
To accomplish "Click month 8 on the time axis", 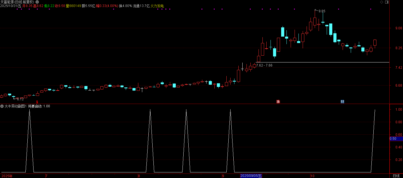I will (139, 176).
